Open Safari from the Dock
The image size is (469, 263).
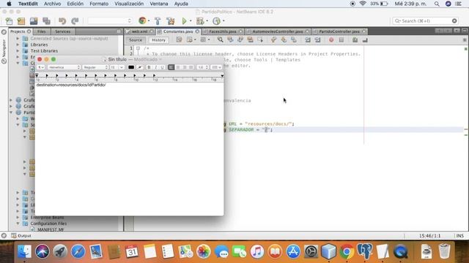click(x=78, y=251)
